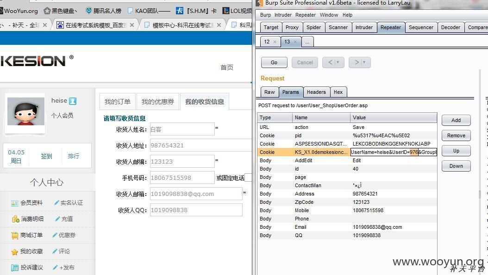Move the parameter Down
The height and width of the screenshot is (275, 488).
(456, 166)
